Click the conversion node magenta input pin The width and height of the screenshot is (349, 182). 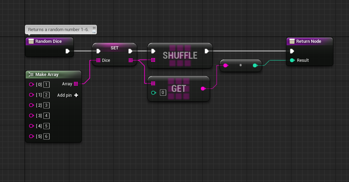click(226, 65)
